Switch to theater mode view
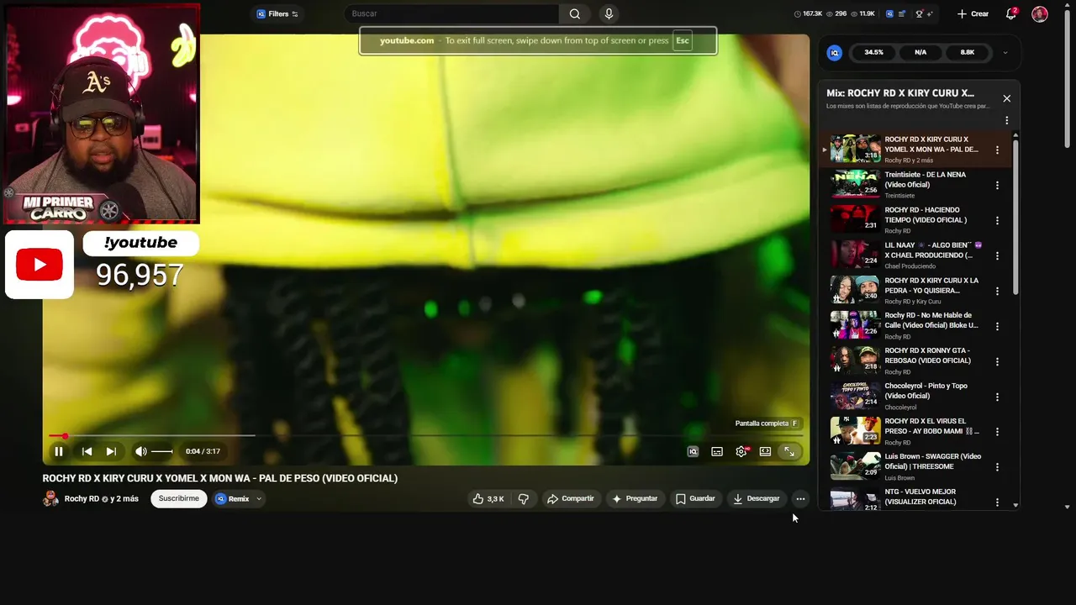Image resolution: width=1076 pixels, height=605 pixels. click(765, 451)
